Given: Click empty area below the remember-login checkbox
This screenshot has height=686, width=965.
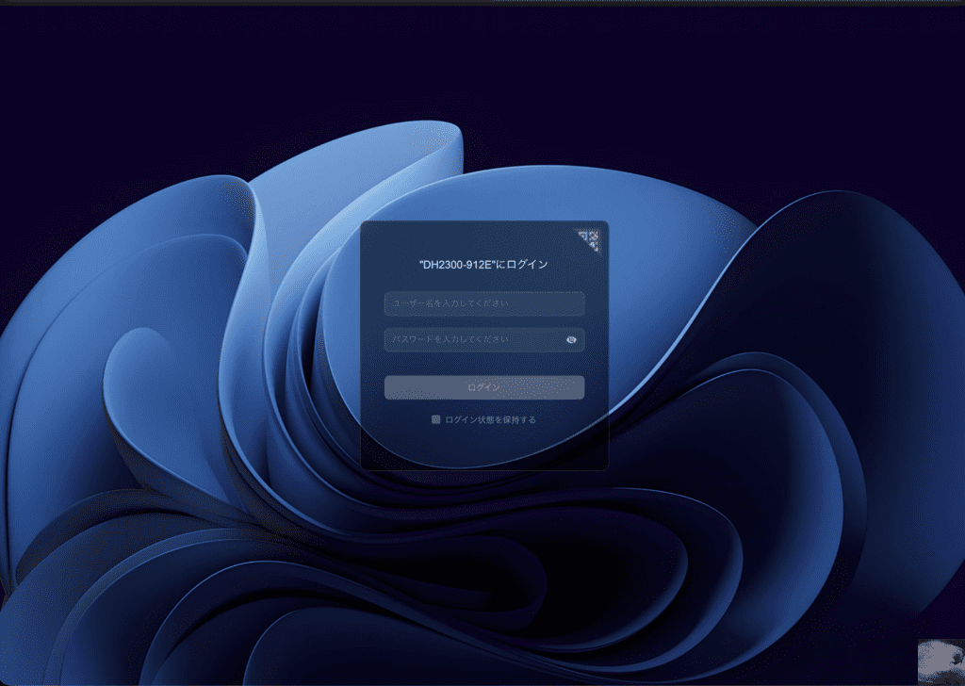Looking at the screenshot, I should 483,449.
